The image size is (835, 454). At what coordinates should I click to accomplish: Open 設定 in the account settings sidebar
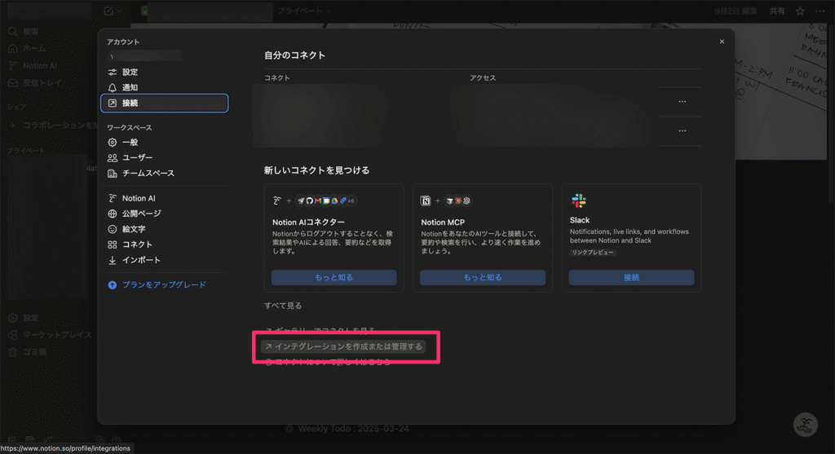tap(130, 72)
